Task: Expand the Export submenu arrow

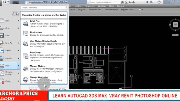Action: 19,50
